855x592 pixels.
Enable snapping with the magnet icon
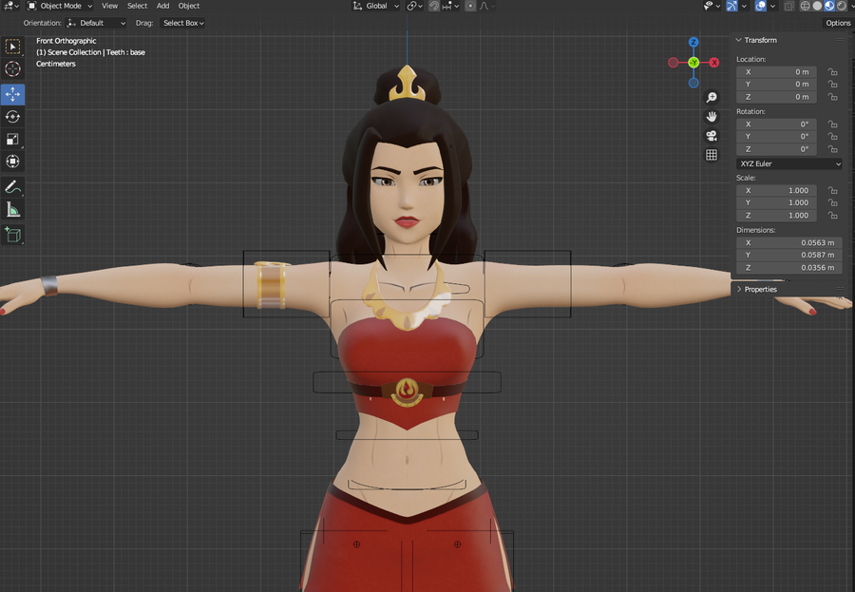tap(434, 6)
